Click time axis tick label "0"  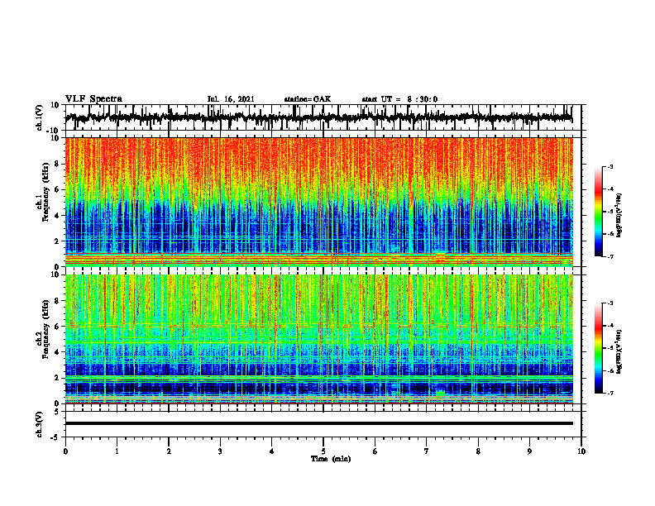65,451
